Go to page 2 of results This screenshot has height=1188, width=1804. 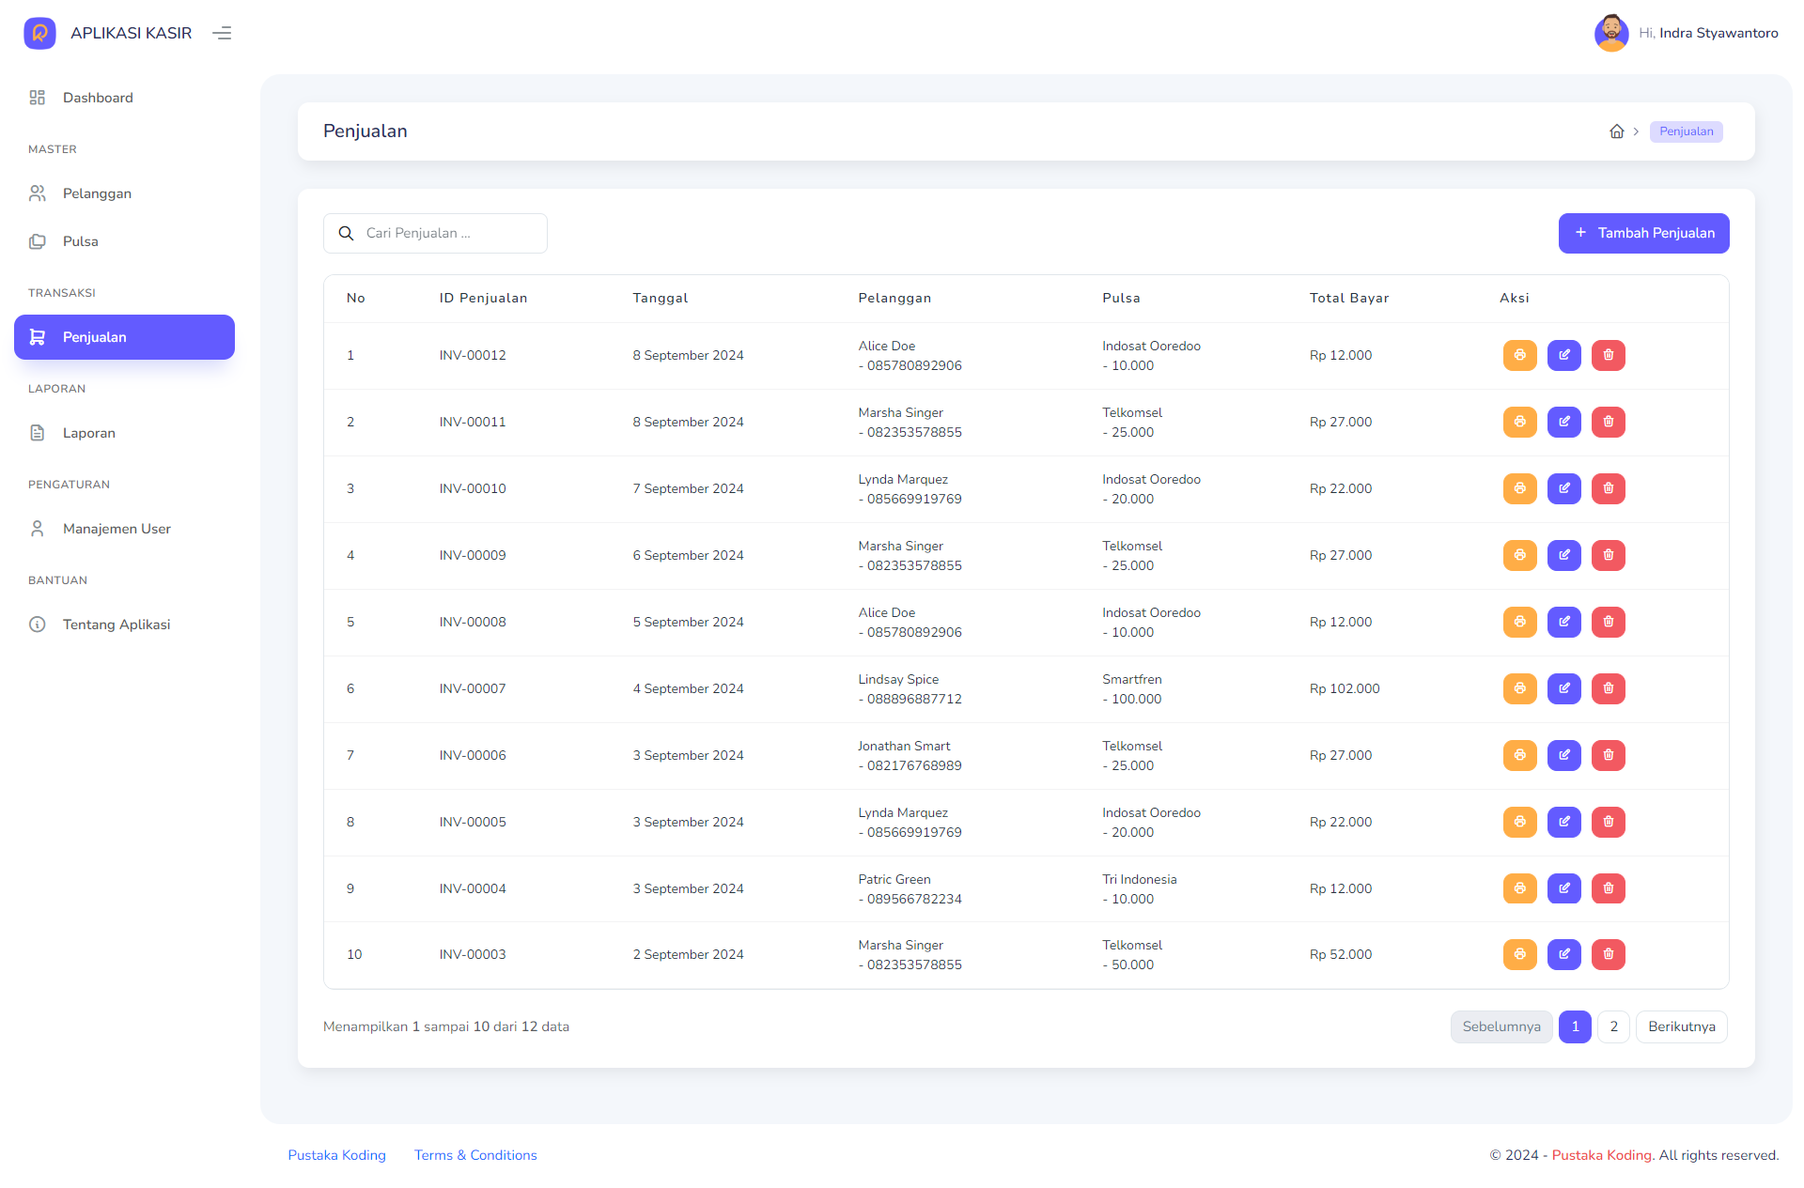click(x=1614, y=1026)
